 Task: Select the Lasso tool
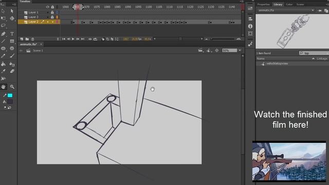pos(3,26)
